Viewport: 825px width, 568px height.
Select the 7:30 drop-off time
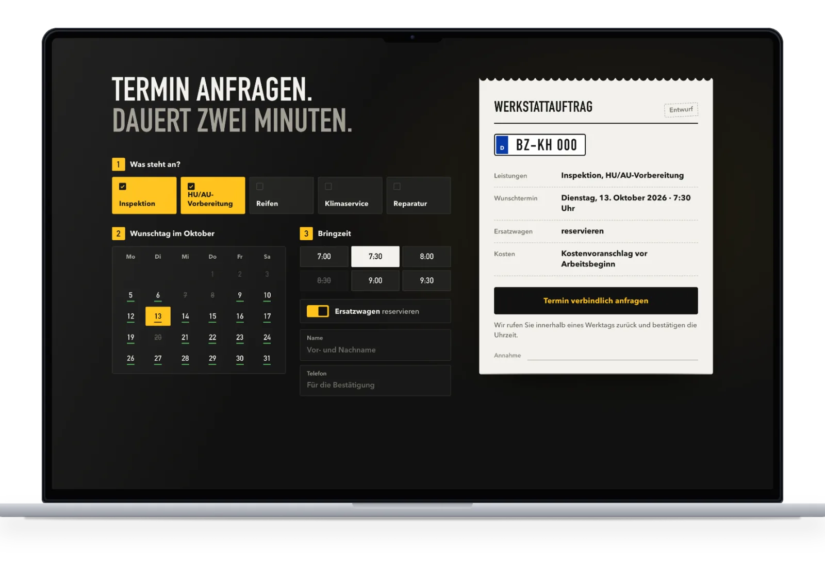pos(375,256)
